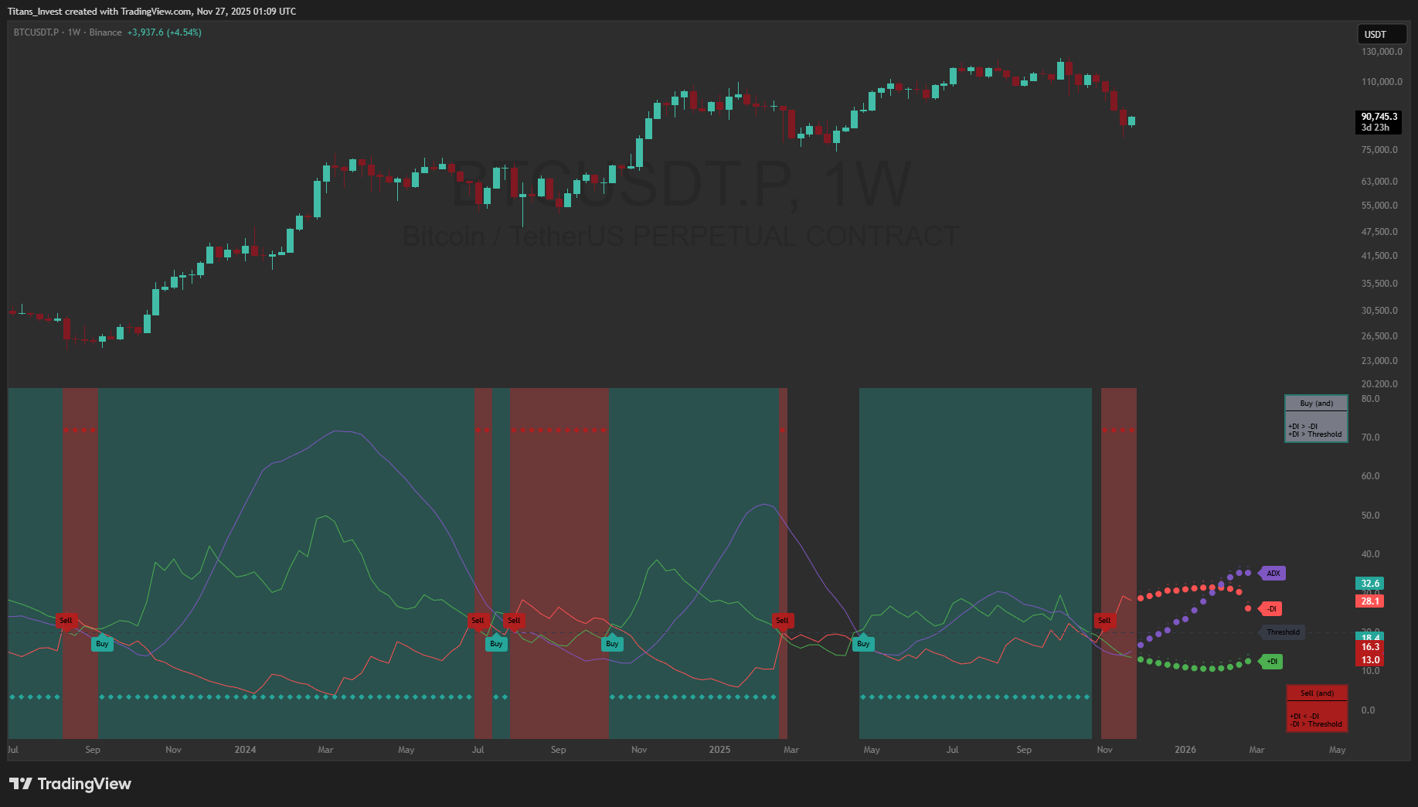The width and height of the screenshot is (1418, 807).
Task: Click 40.0 on the indicator scale
Action: point(1370,554)
